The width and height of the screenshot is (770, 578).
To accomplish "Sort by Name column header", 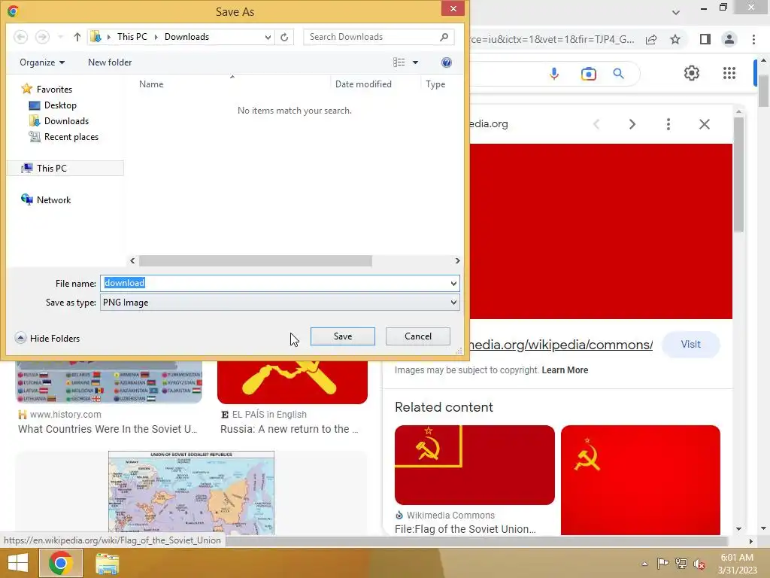I will (151, 84).
